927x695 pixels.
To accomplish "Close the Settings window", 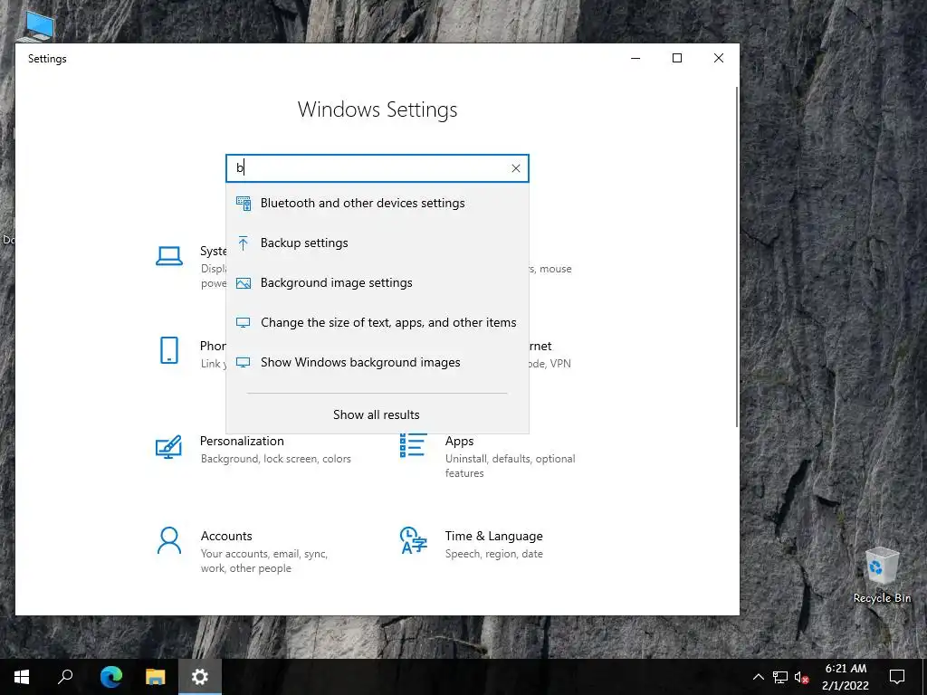I will pos(718,58).
